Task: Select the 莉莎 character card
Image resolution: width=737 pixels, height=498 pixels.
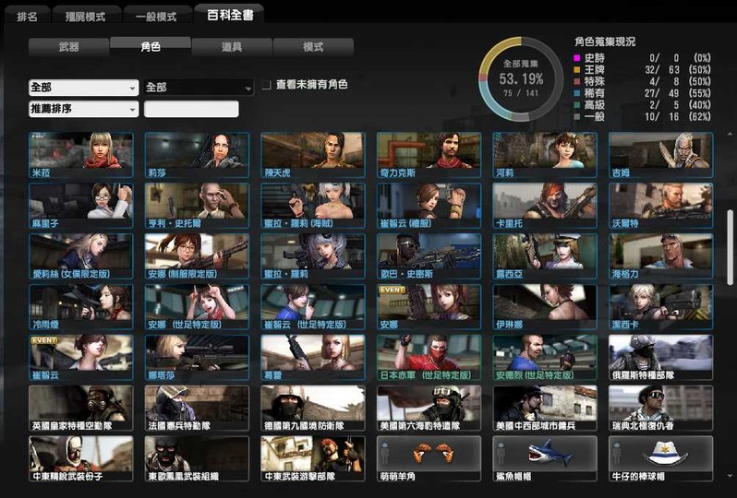Action: (x=197, y=155)
